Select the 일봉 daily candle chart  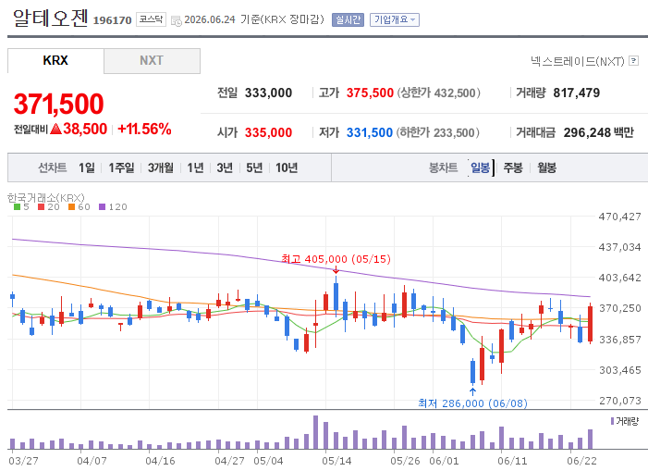point(481,167)
